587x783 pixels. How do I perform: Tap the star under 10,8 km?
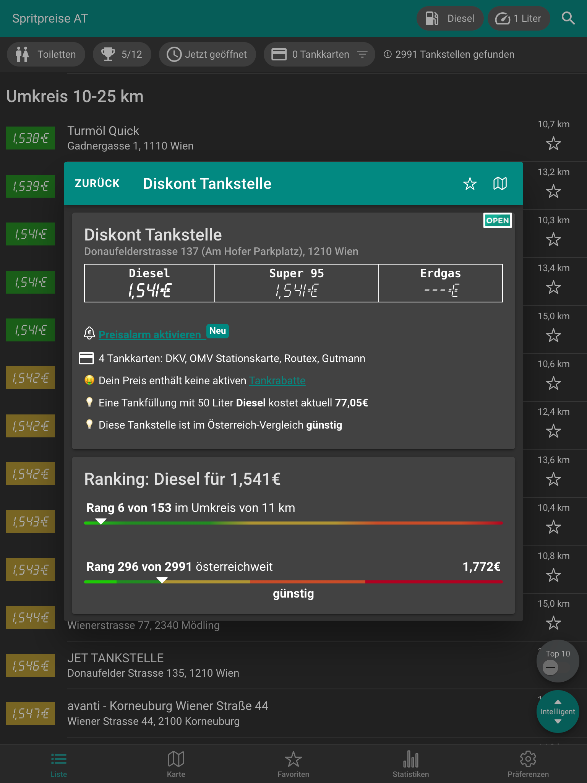(553, 575)
